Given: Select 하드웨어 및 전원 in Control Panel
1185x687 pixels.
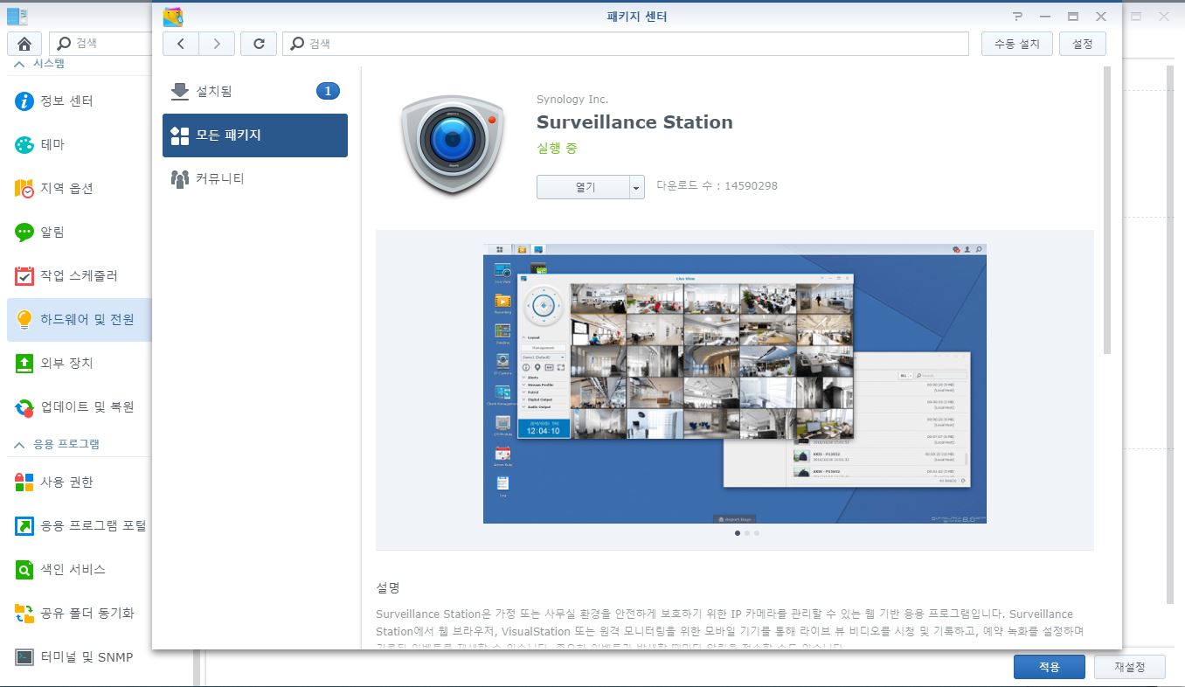Looking at the screenshot, I should coord(79,320).
